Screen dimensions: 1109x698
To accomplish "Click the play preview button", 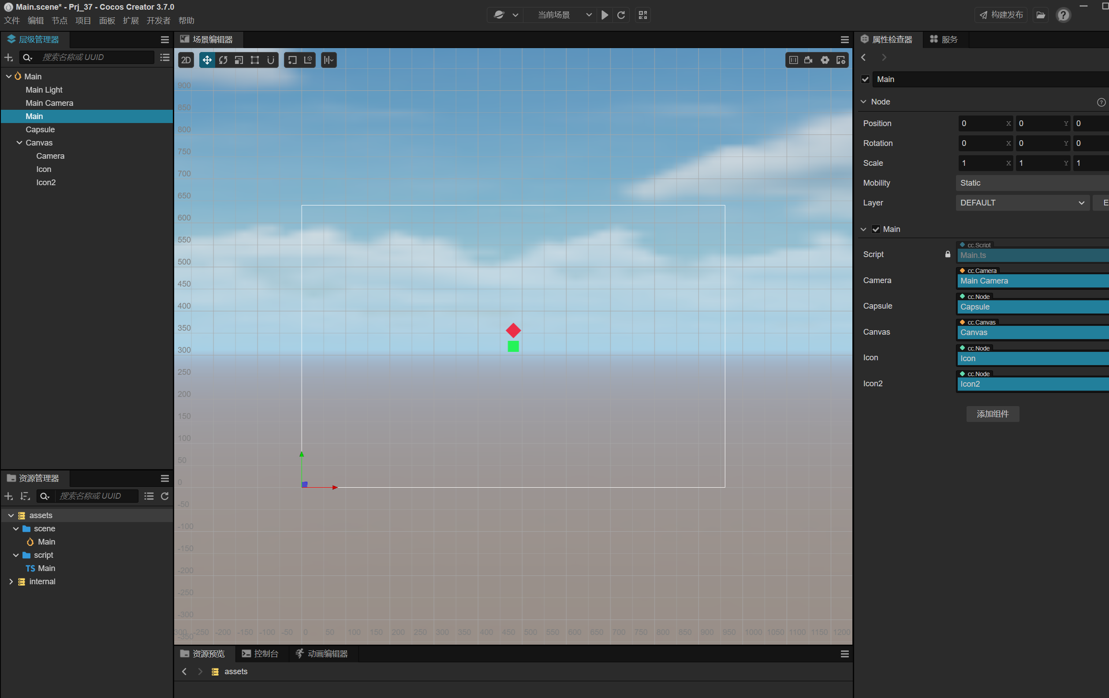I will coord(605,15).
